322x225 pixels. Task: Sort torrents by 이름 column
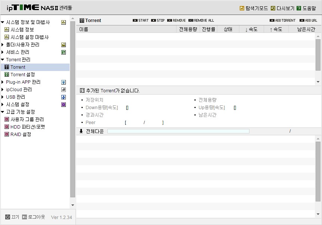click(126, 30)
